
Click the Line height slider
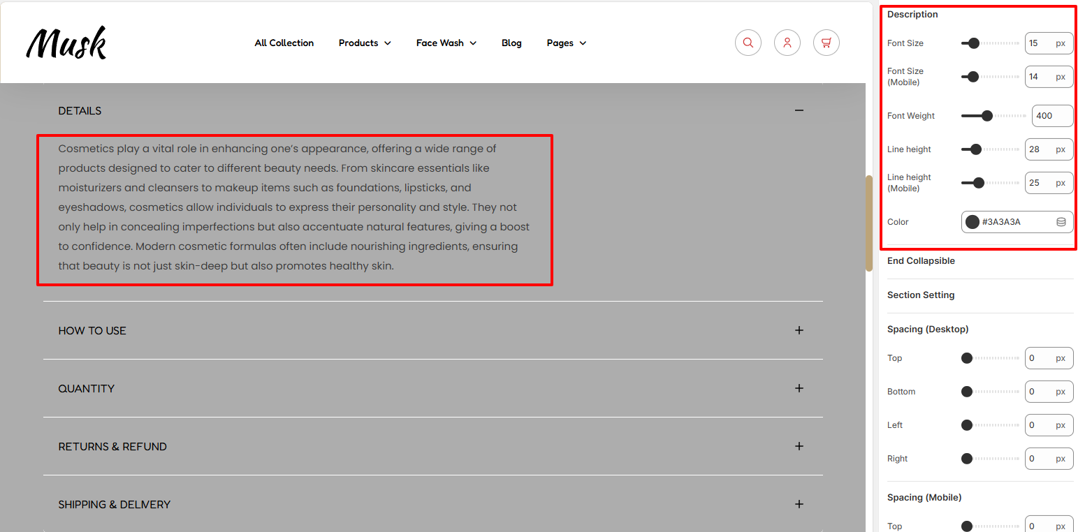[990, 149]
